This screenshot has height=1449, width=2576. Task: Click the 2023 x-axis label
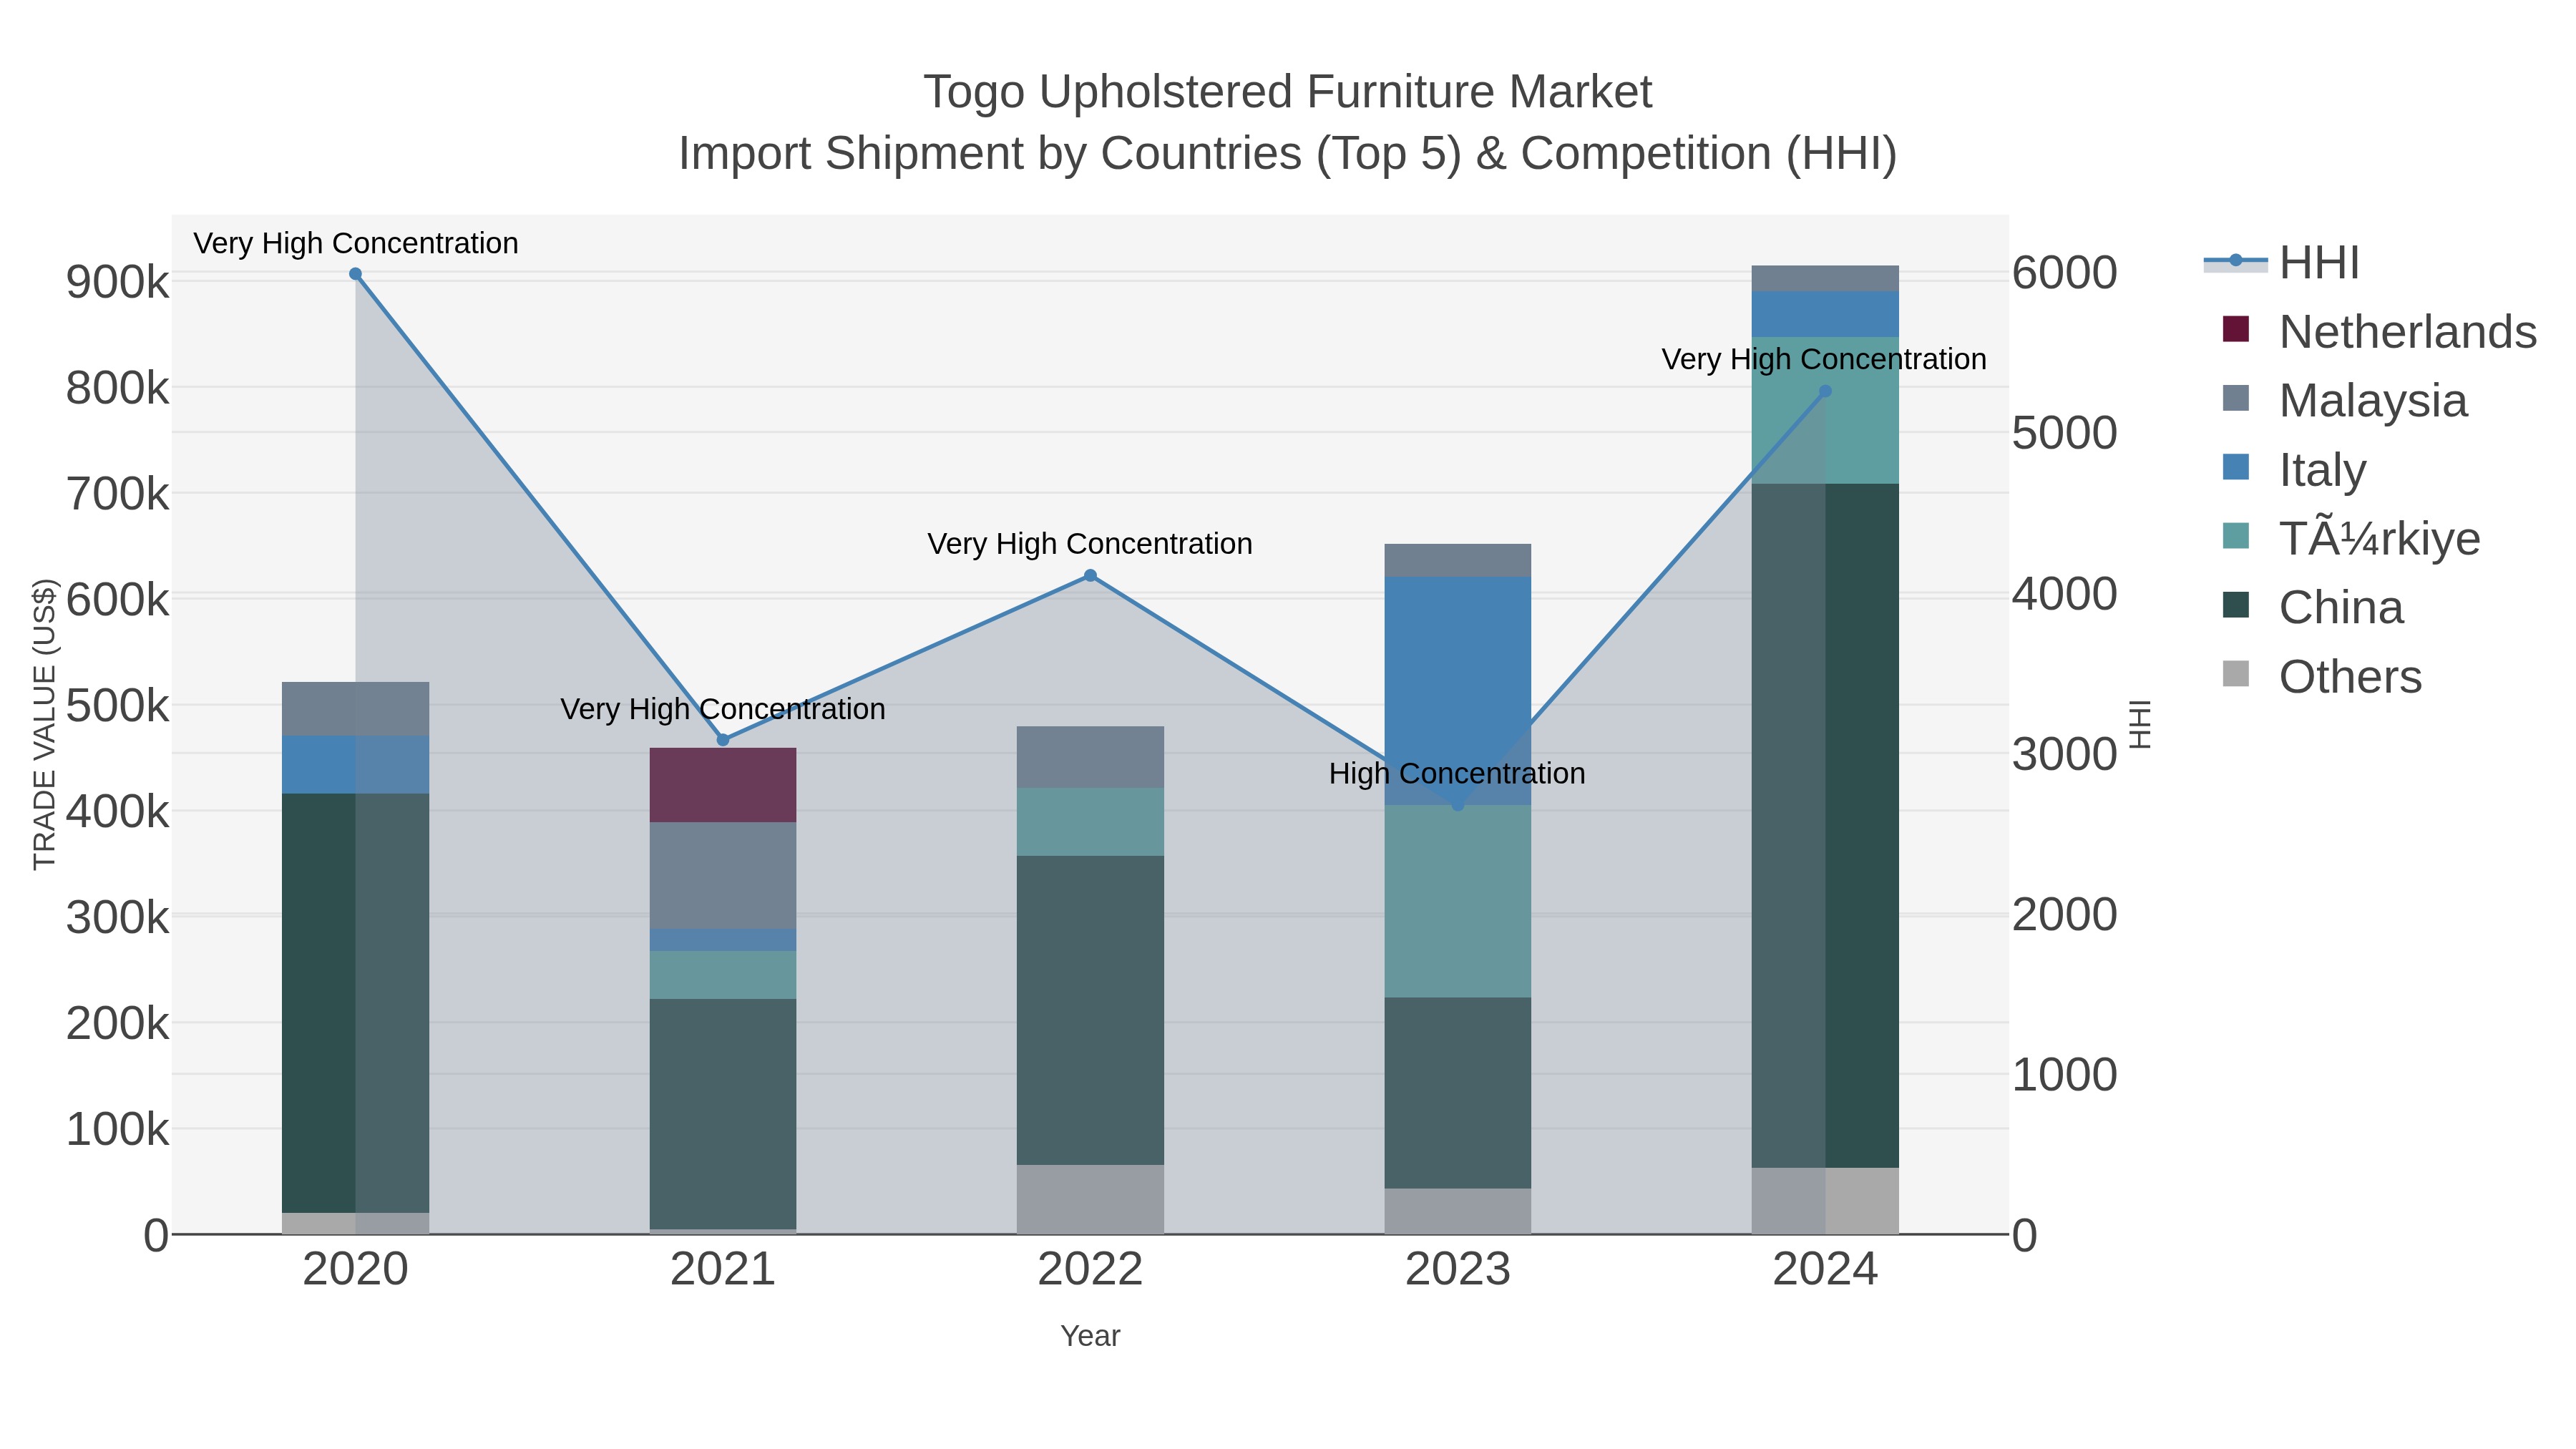tap(1457, 1270)
